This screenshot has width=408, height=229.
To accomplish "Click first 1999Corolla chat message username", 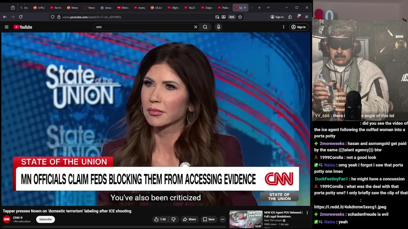I will click(332, 157).
